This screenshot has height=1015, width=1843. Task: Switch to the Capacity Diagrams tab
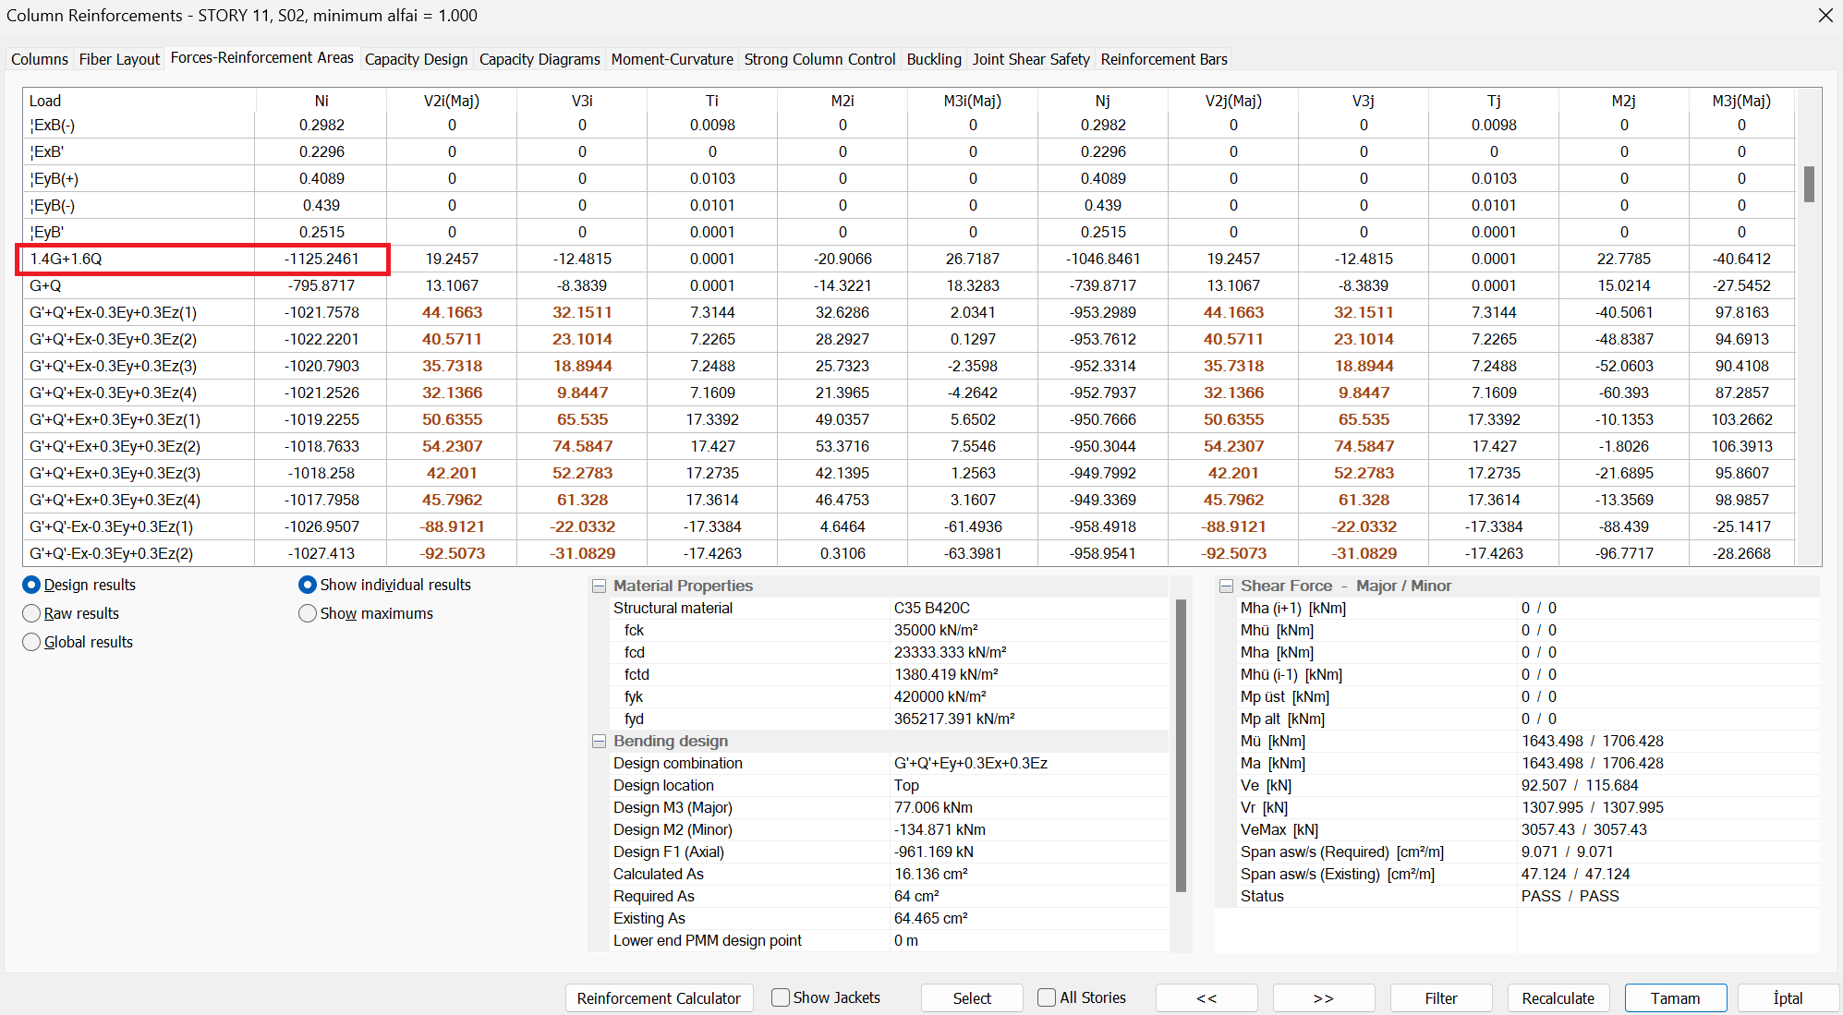(x=540, y=59)
